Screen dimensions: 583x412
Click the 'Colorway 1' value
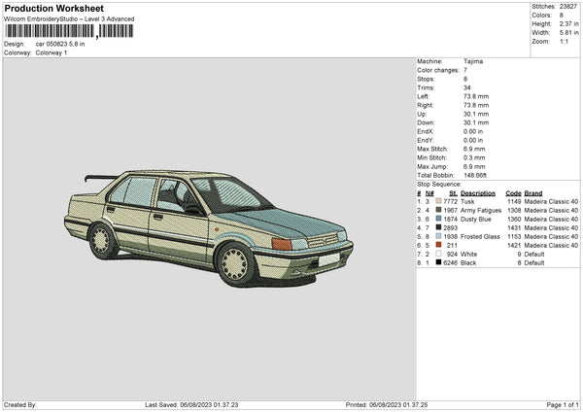point(52,52)
